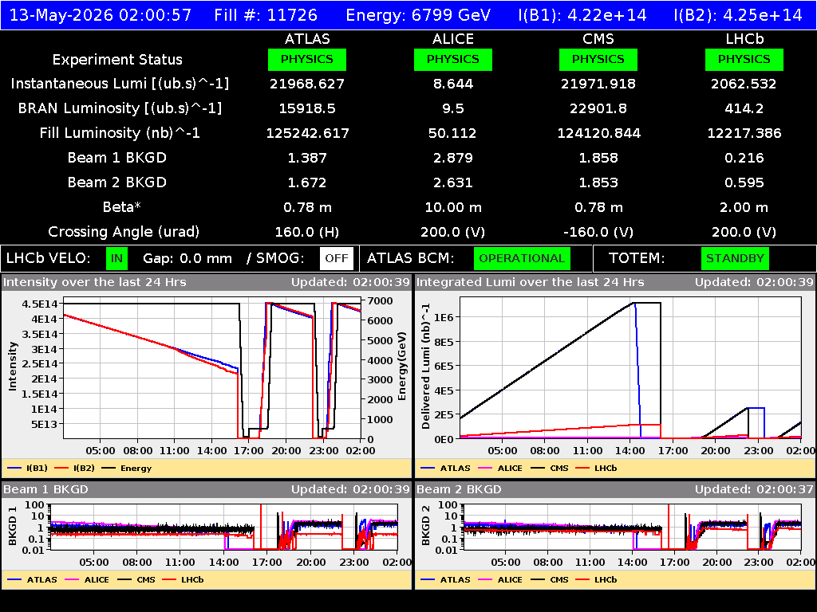The width and height of the screenshot is (817, 612).
Task: Click the TOTEM STANDBY indicator
Action: 735,259
